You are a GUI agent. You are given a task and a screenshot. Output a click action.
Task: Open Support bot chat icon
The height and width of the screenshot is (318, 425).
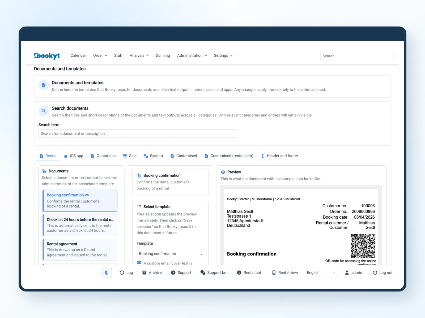pyautogui.click(x=203, y=272)
